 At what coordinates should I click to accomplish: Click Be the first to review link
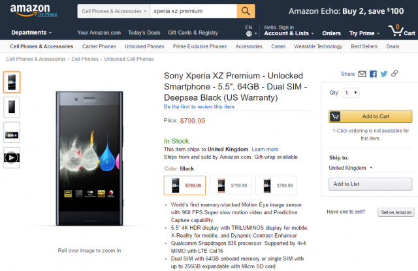[x=199, y=106]
